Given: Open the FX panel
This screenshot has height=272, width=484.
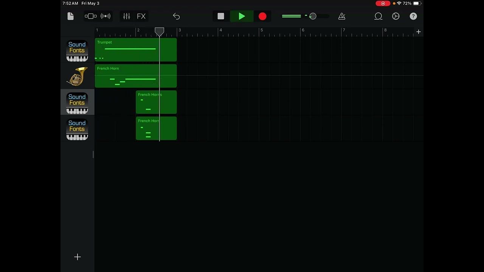Looking at the screenshot, I should pos(141,16).
